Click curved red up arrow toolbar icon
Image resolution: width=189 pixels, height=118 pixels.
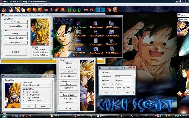pos(92,10)
